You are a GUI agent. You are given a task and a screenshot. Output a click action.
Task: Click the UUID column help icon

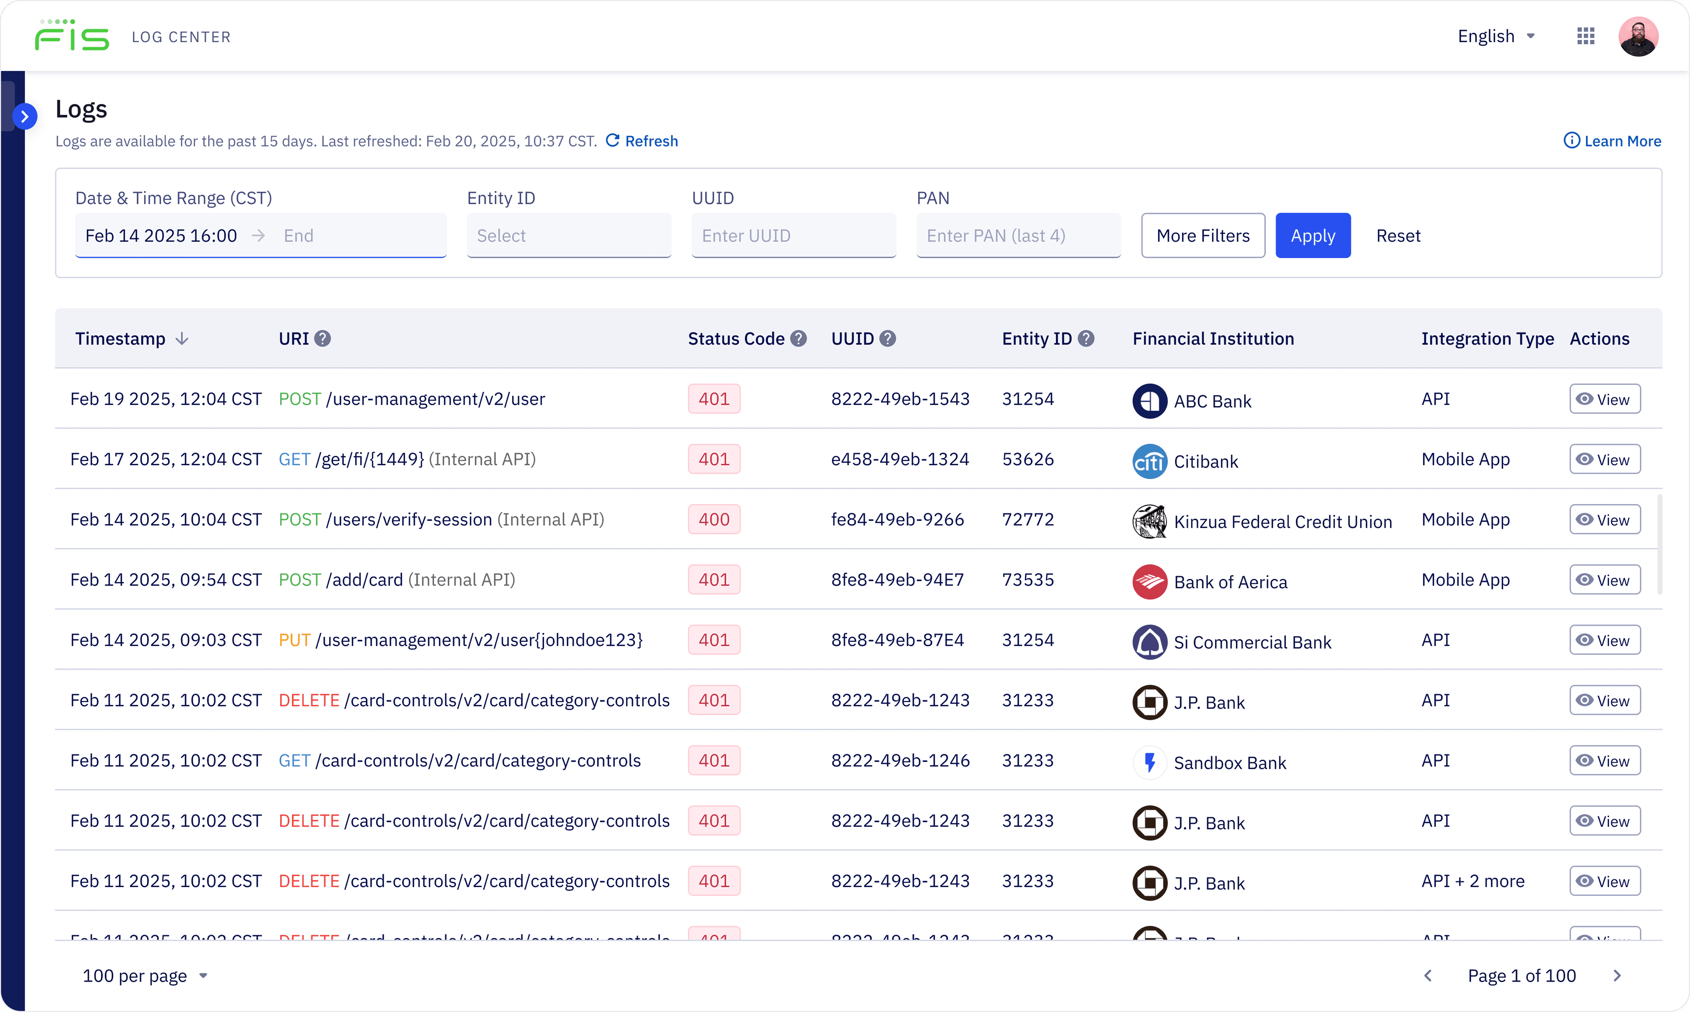click(x=887, y=338)
